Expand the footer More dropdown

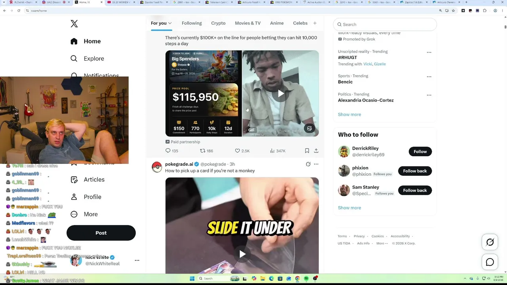coord(382,243)
